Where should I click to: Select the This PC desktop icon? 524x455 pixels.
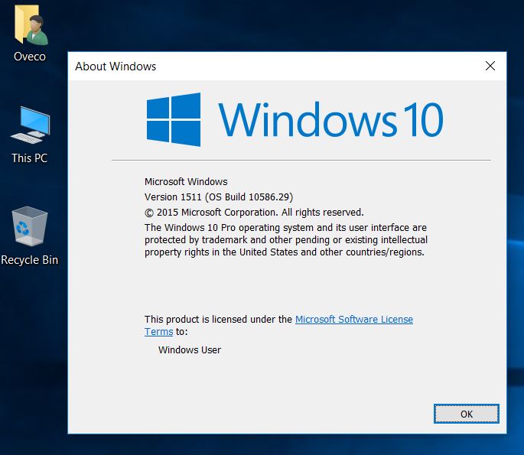(x=30, y=125)
